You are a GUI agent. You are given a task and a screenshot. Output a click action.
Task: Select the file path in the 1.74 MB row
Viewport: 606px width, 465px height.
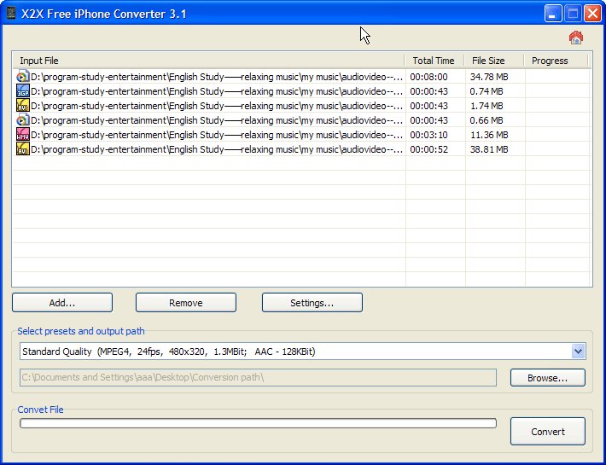click(x=217, y=106)
